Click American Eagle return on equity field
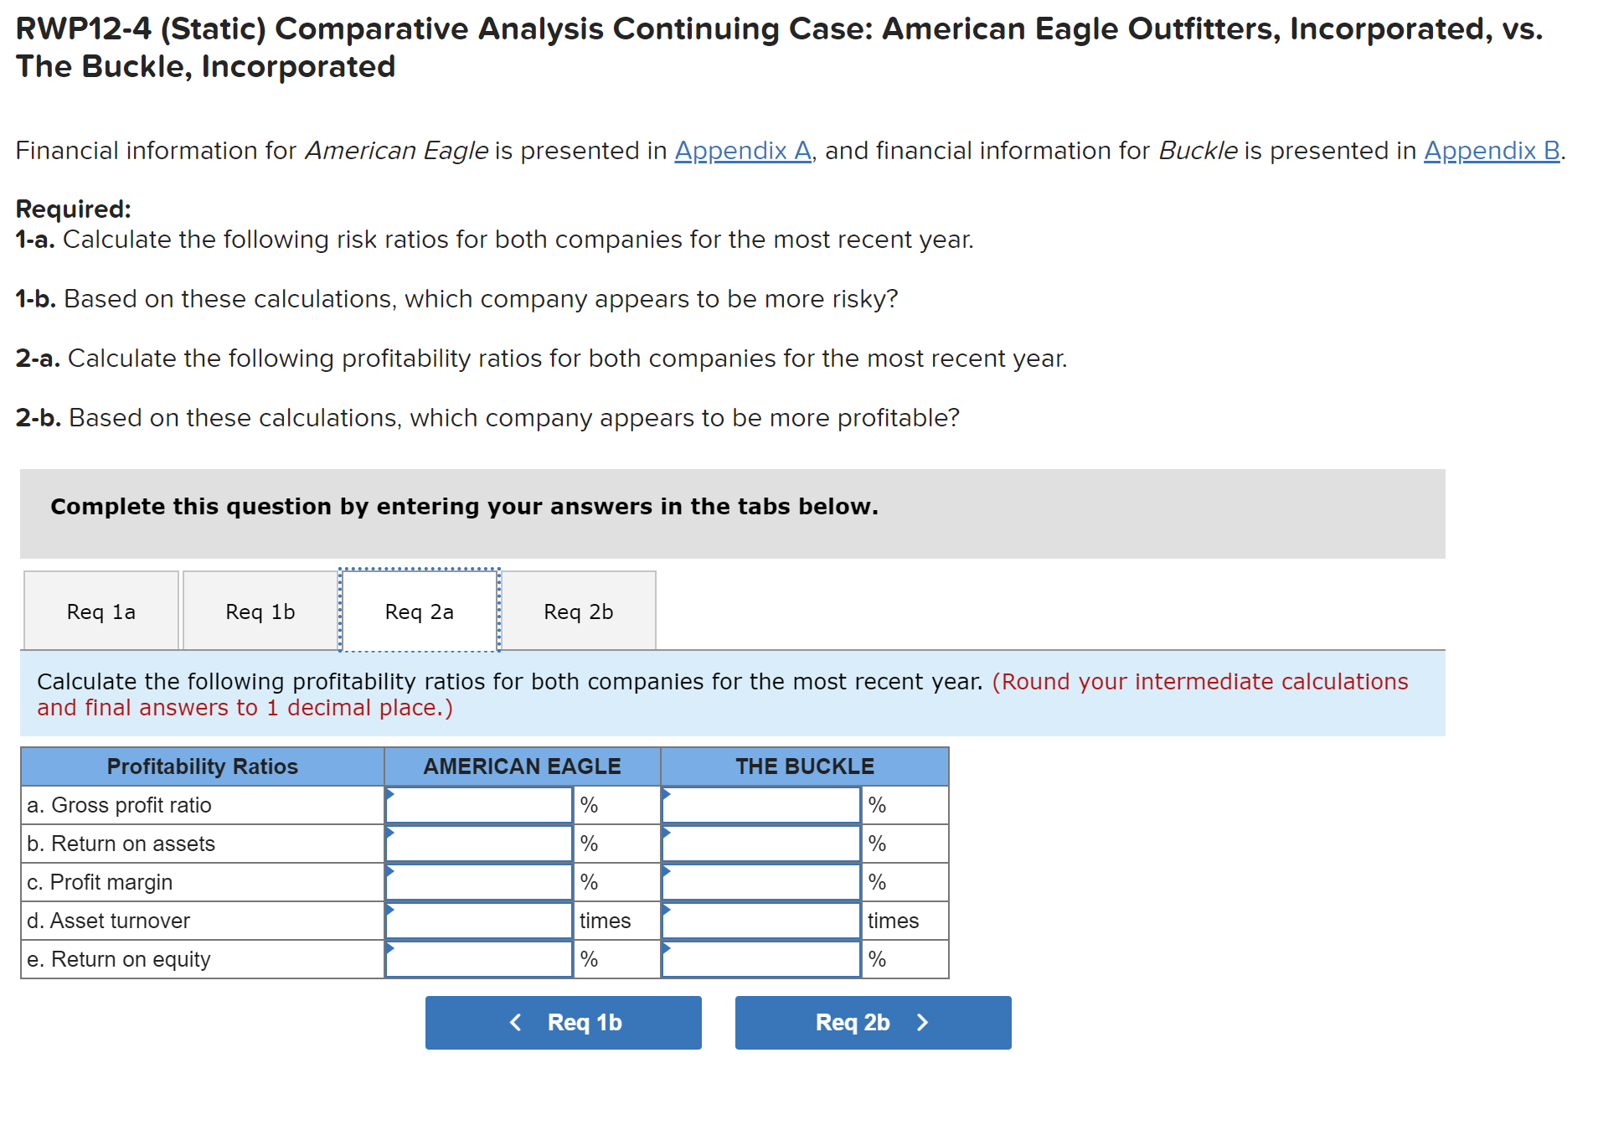The image size is (1603, 1125). pyautogui.click(x=477, y=958)
